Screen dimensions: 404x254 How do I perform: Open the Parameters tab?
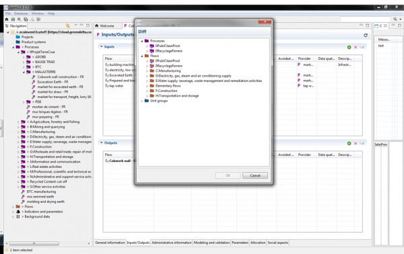pos(240,243)
